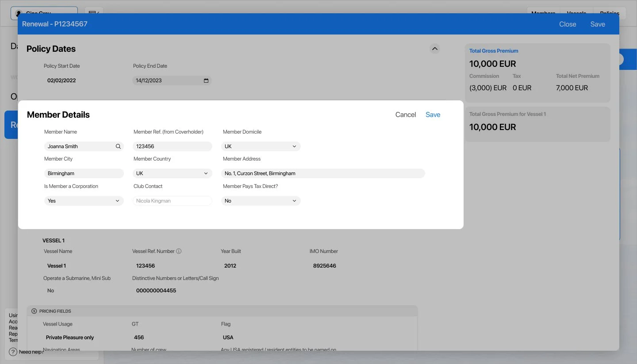This screenshot has width=637, height=364.
Task: Edit the Member City field
Action: pos(84,173)
